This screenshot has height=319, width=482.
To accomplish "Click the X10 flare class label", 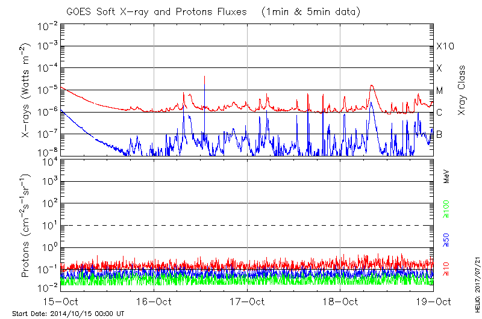I will (445, 46).
